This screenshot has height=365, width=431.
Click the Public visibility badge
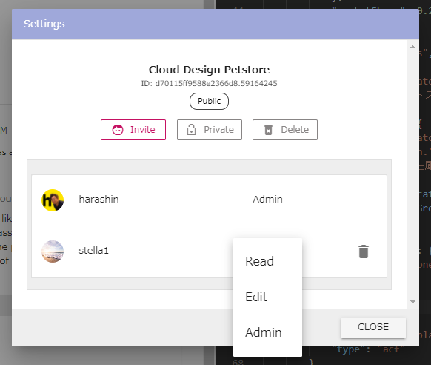pyautogui.click(x=209, y=101)
